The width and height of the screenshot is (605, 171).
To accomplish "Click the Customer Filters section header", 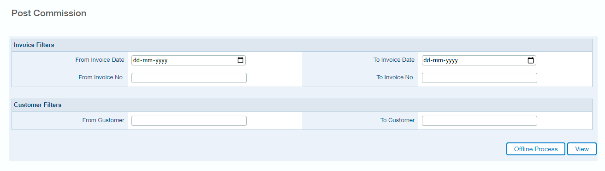I will [x=302, y=105].
